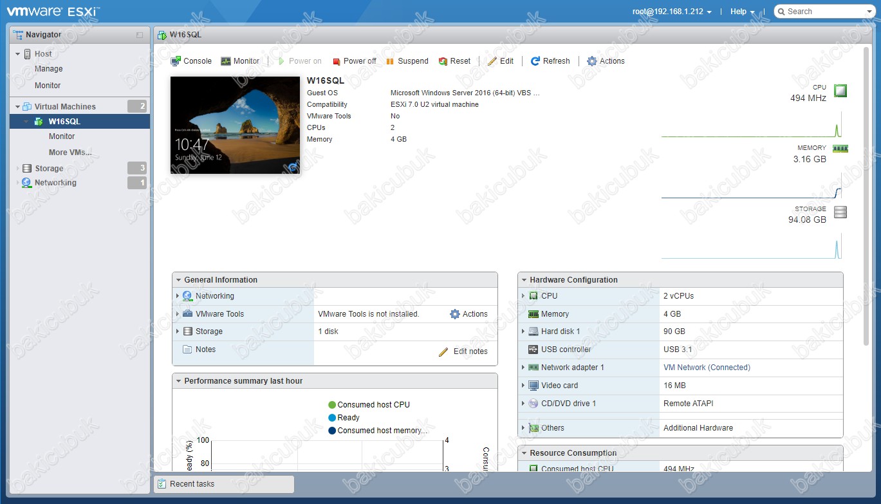Click the STORAGE disk icon beside 94.08 GB
Screen dimensions: 881x504
click(840, 212)
